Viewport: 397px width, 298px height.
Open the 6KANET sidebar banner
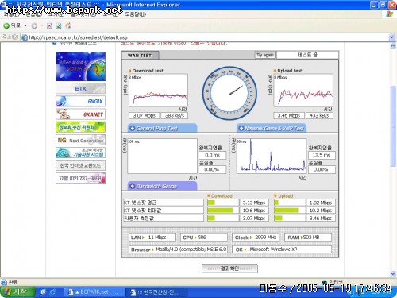point(80,114)
